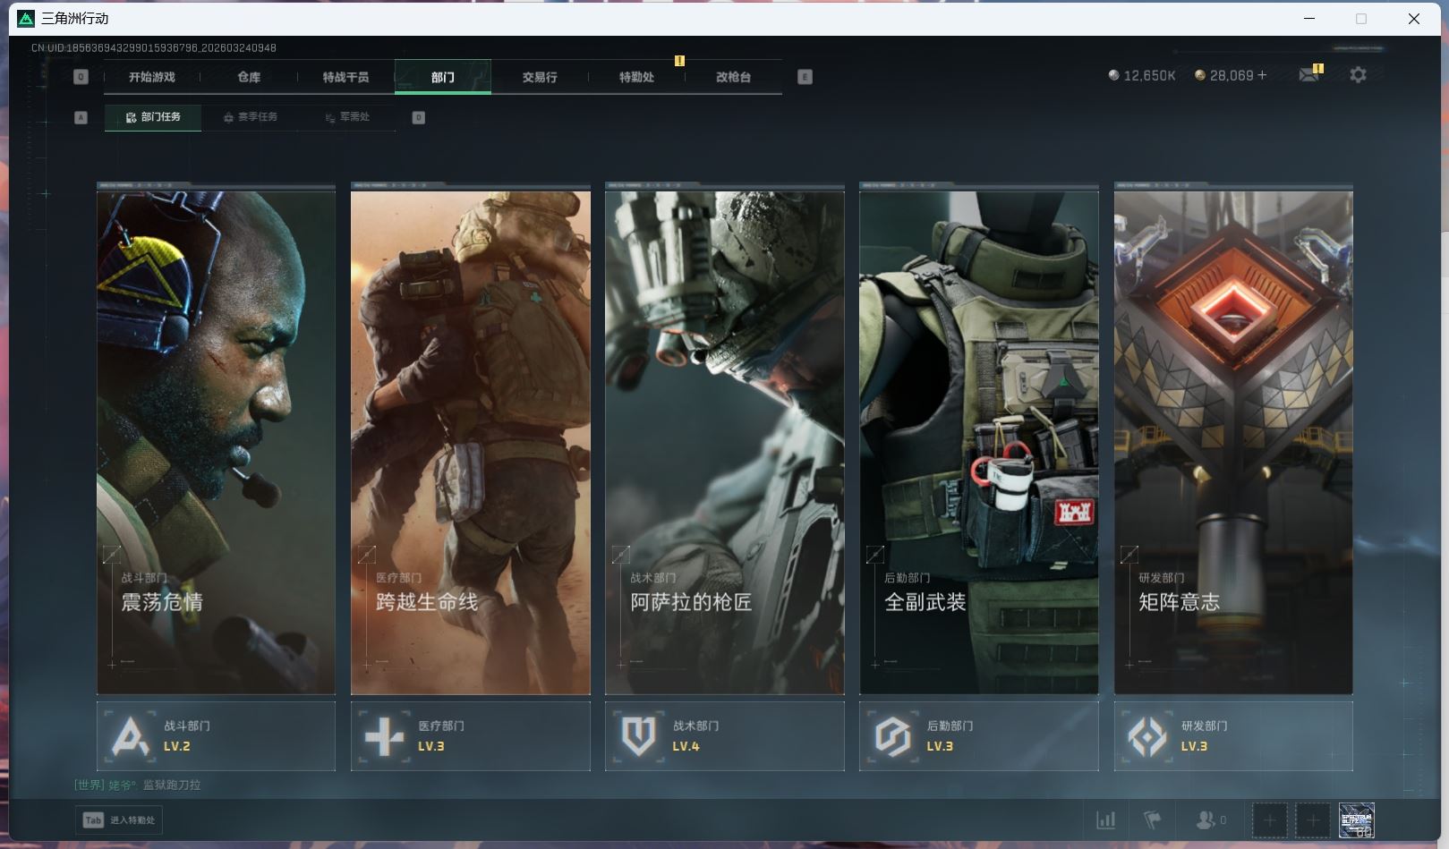Open the 交易行 tab

click(540, 77)
